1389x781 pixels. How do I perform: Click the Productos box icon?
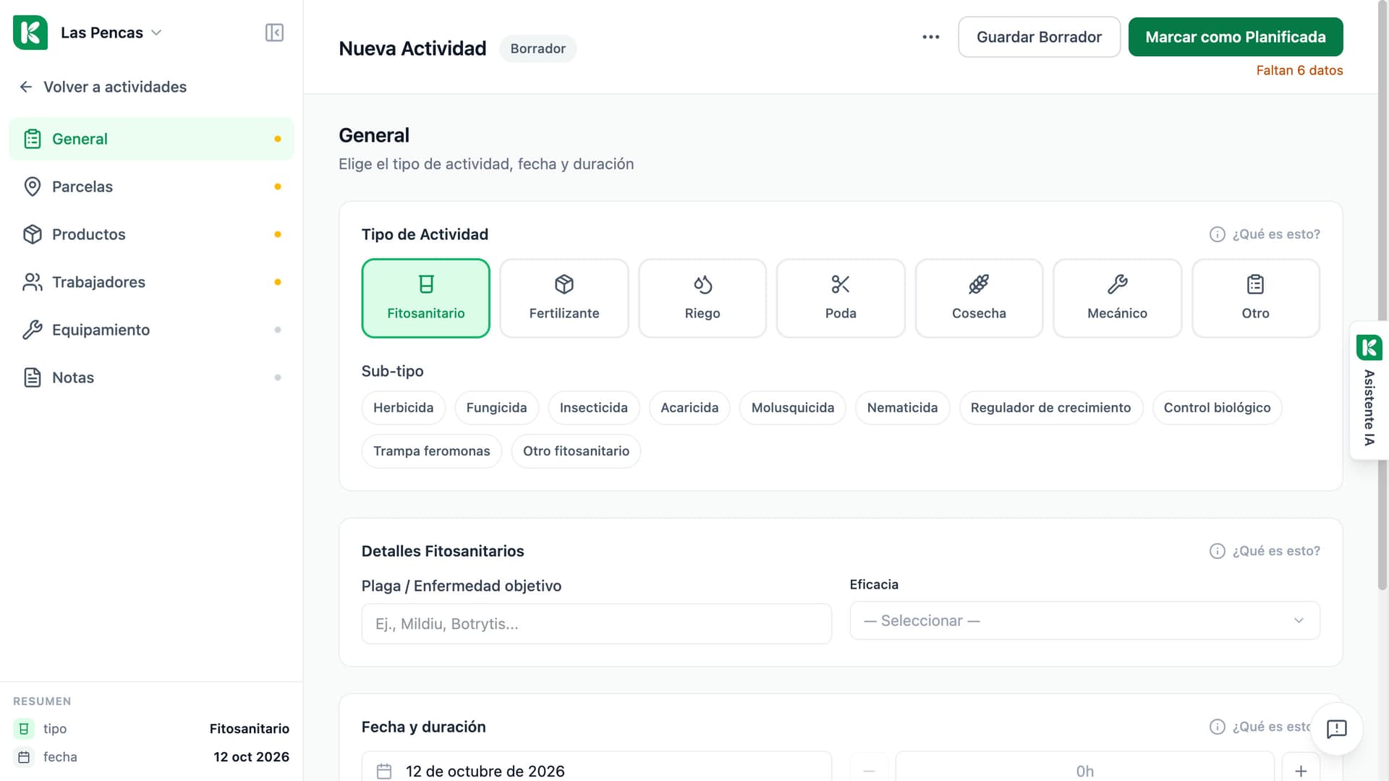[33, 234]
